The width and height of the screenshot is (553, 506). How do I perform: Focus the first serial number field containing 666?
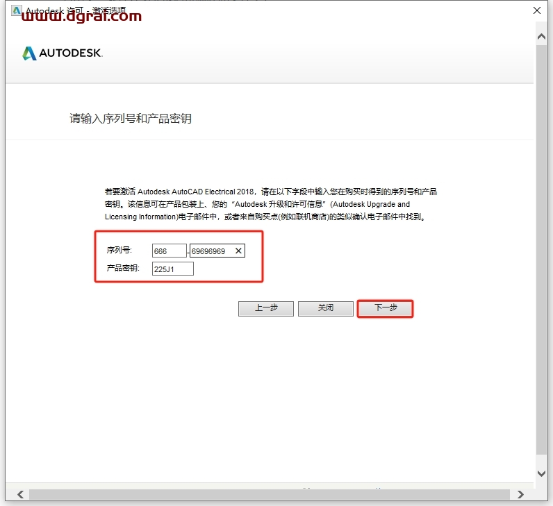(x=170, y=251)
